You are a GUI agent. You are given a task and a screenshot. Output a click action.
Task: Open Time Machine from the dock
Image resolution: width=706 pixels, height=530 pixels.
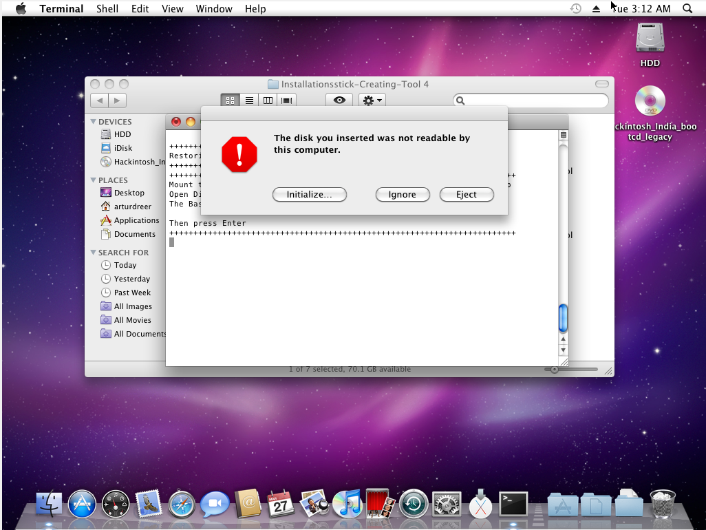point(414,505)
